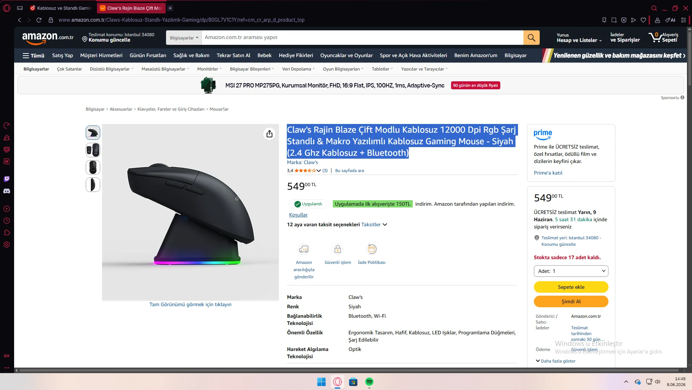692x390 pixels.
Task: Open the MSI 27 PRO sponsored banner
Action: [x=350, y=86]
